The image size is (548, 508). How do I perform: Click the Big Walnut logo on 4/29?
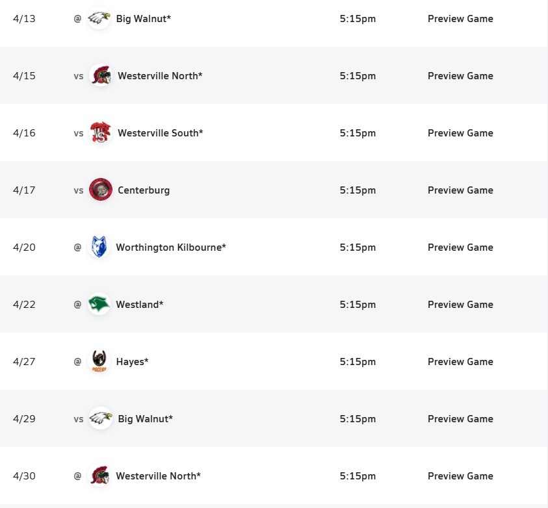click(101, 418)
